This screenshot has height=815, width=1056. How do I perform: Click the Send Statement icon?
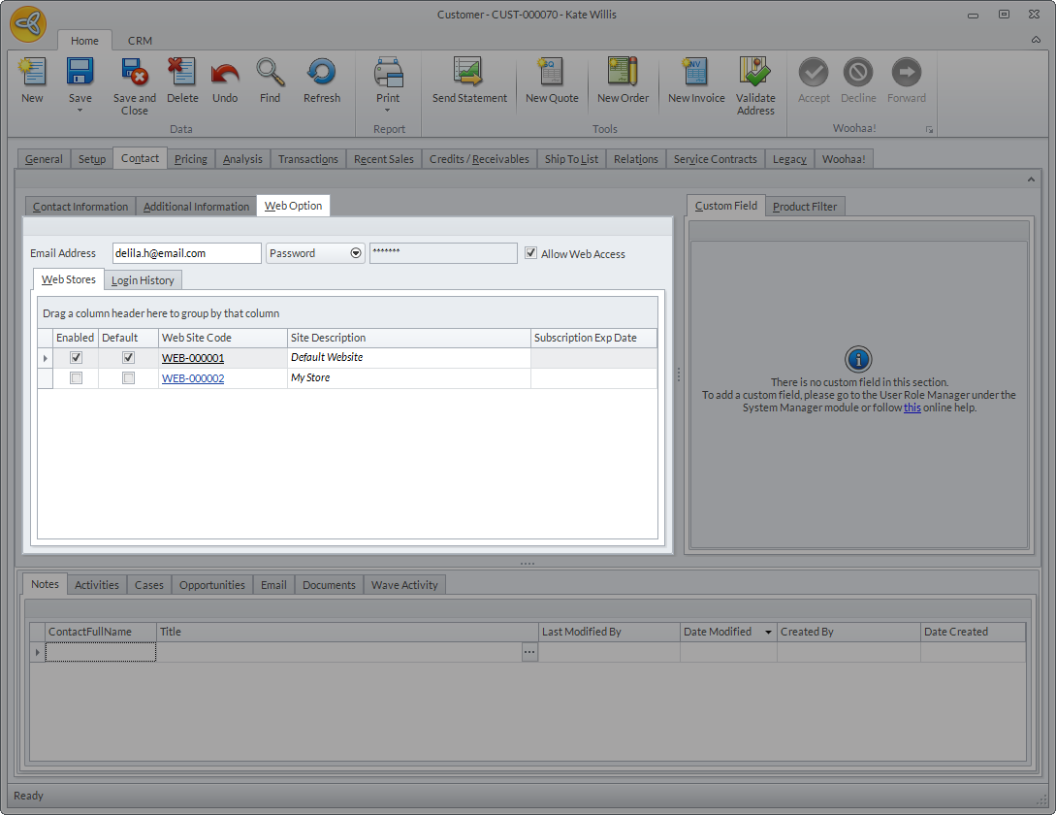[x=469, y=74]
